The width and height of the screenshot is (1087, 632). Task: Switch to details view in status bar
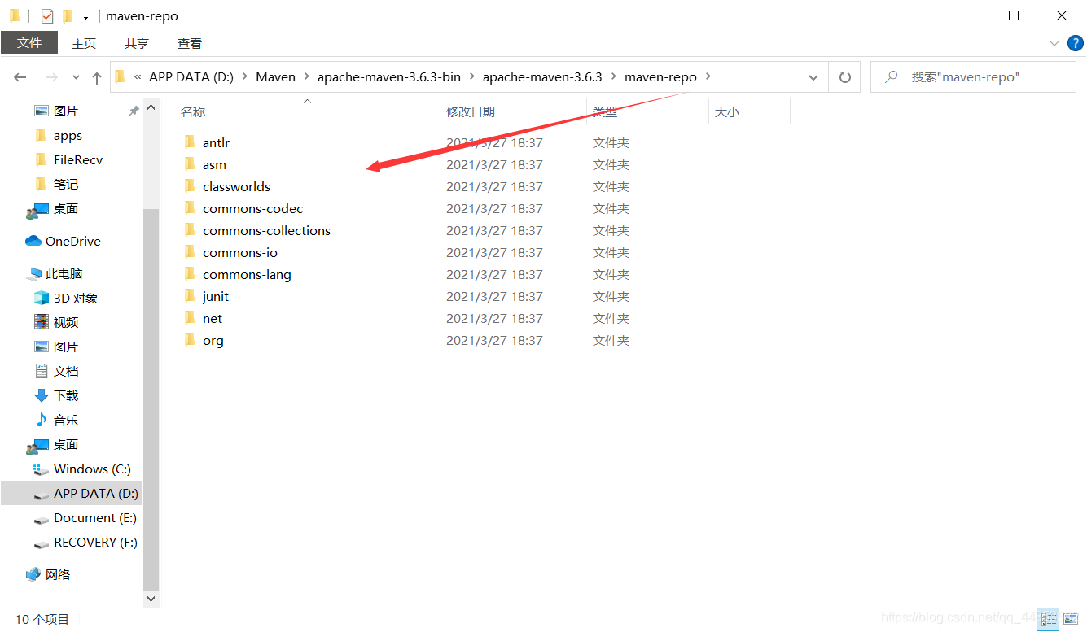click(1048, 619)
